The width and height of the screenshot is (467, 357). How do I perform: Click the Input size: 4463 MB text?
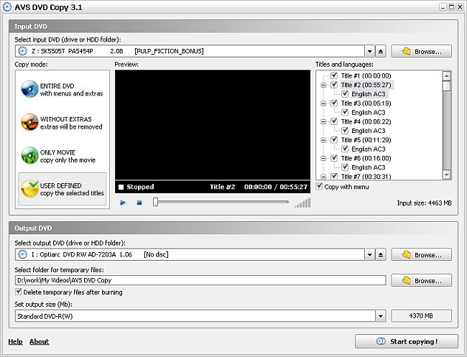pos(424,203)
